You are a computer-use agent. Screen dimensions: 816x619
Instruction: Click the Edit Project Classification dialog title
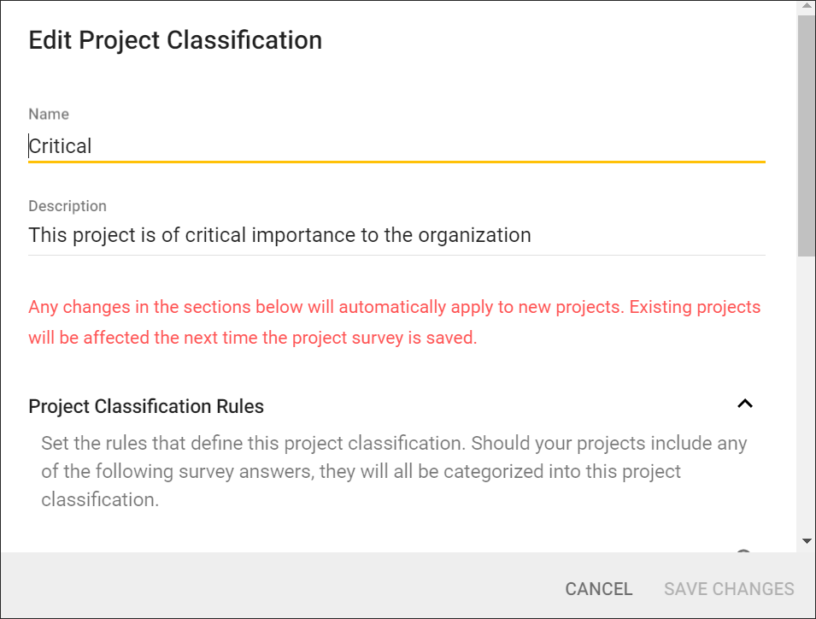tap(175, 40)
